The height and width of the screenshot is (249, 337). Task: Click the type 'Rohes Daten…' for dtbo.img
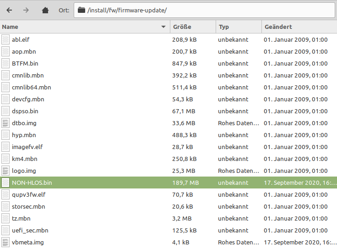click(239, 123)
